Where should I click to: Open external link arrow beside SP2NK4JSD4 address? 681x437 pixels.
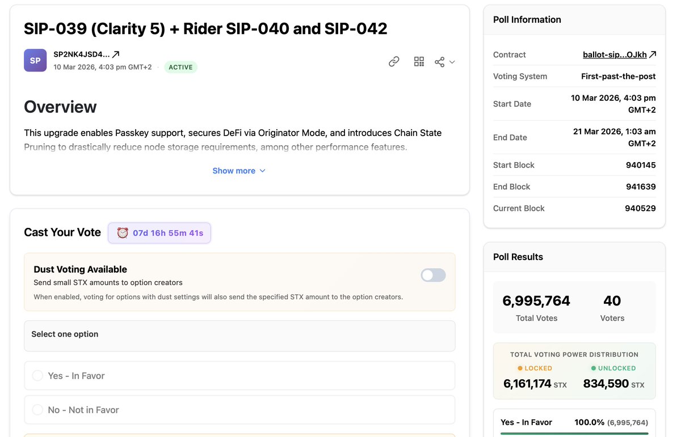click(116, 54)
